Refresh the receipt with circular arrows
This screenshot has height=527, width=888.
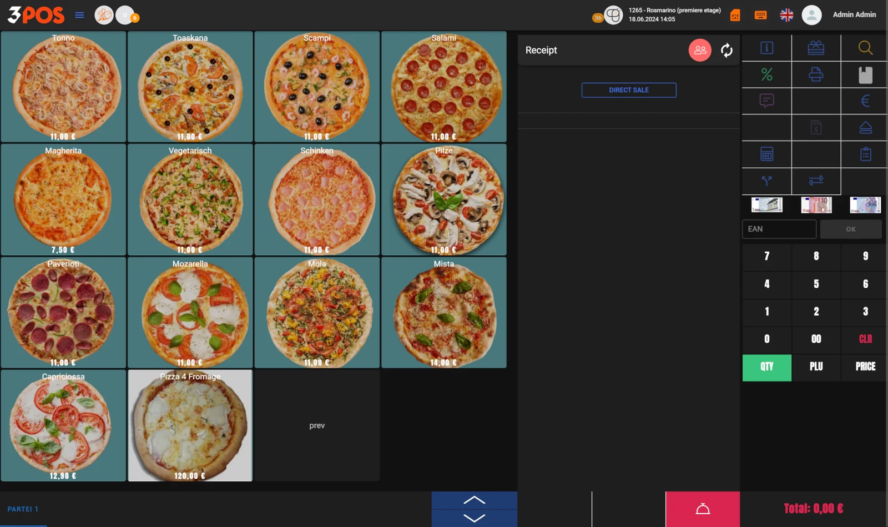pos(726,51)
